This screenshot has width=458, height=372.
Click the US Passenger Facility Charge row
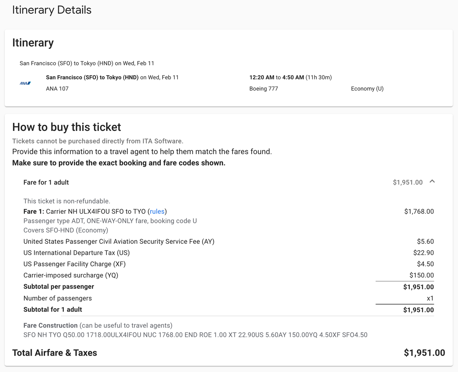tap(74, 264)
